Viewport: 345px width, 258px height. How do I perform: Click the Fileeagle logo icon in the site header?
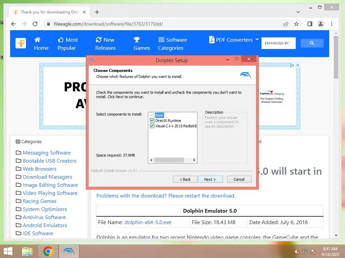click(x=21, y=43)
